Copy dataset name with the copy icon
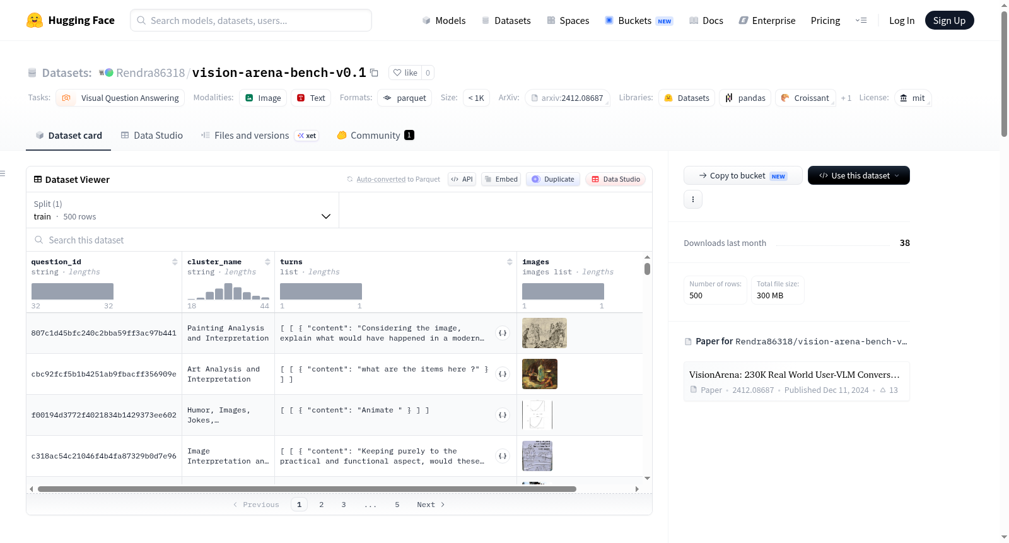Viewport: 1009px width, 543px height. click(374, 73)
